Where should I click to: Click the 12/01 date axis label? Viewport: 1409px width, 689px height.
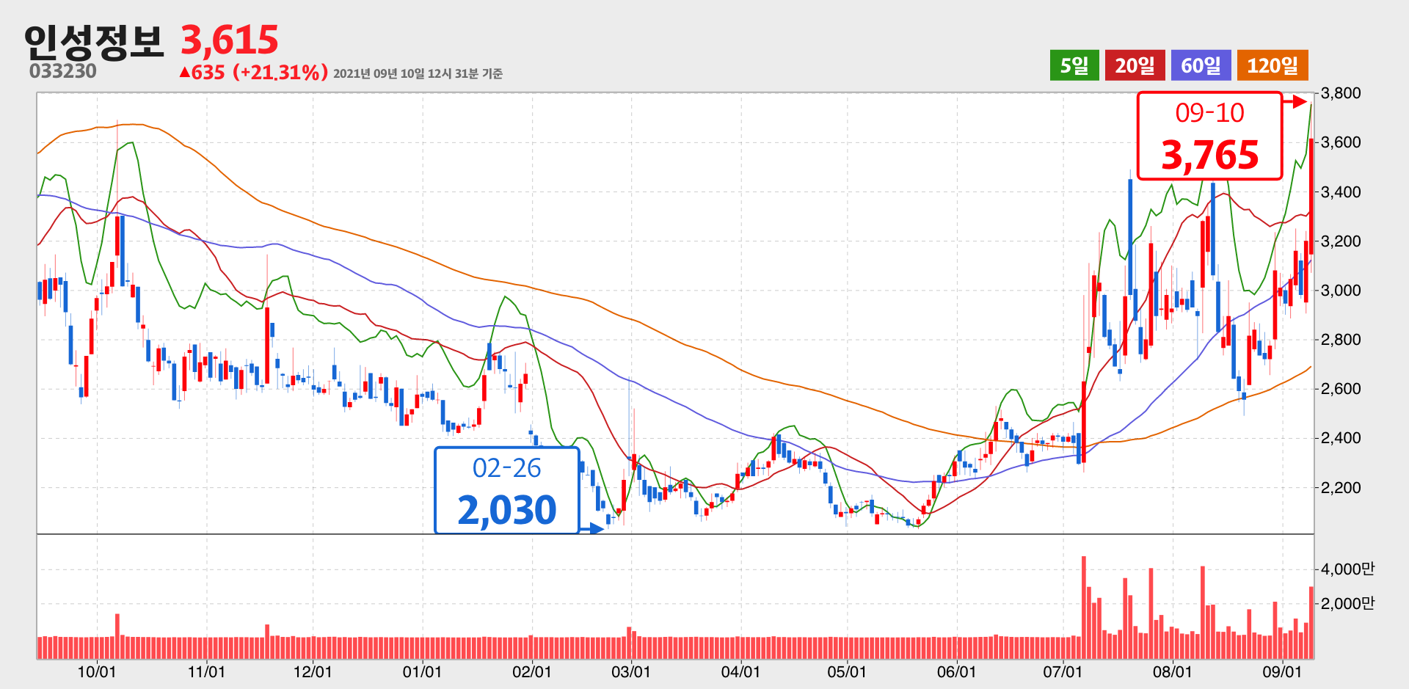313,672
